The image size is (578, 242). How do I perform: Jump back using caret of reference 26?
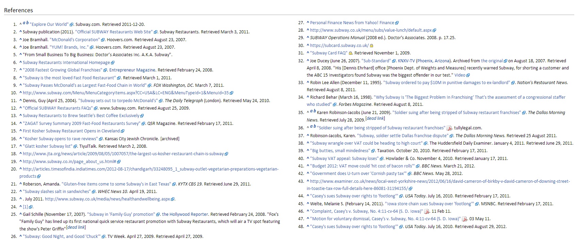[21, 237]
